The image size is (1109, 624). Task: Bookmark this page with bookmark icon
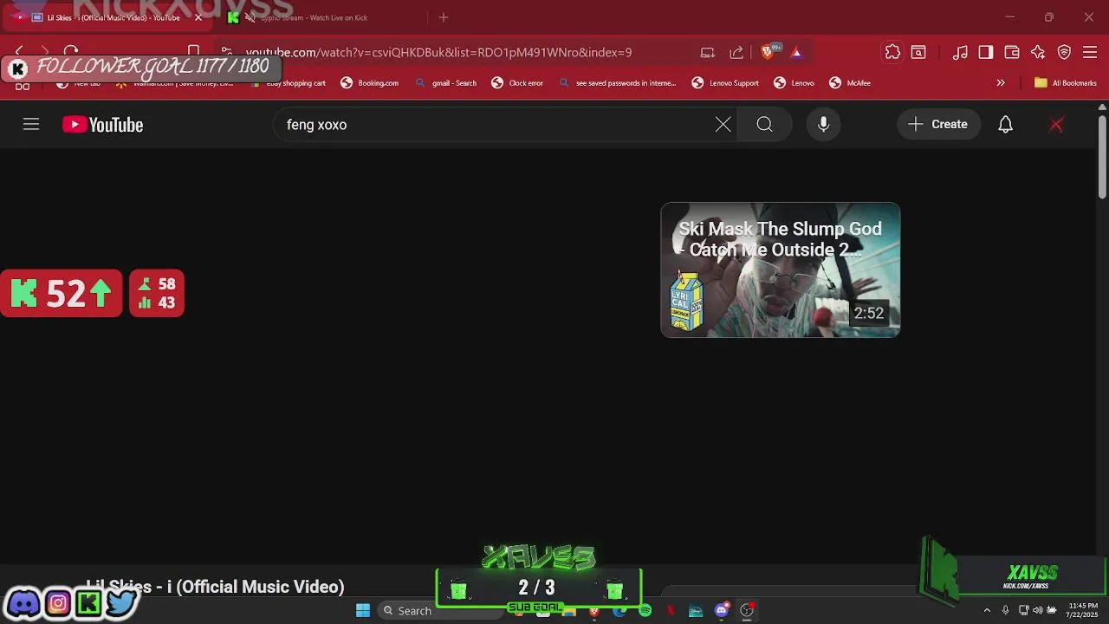(x=194, y=51)
